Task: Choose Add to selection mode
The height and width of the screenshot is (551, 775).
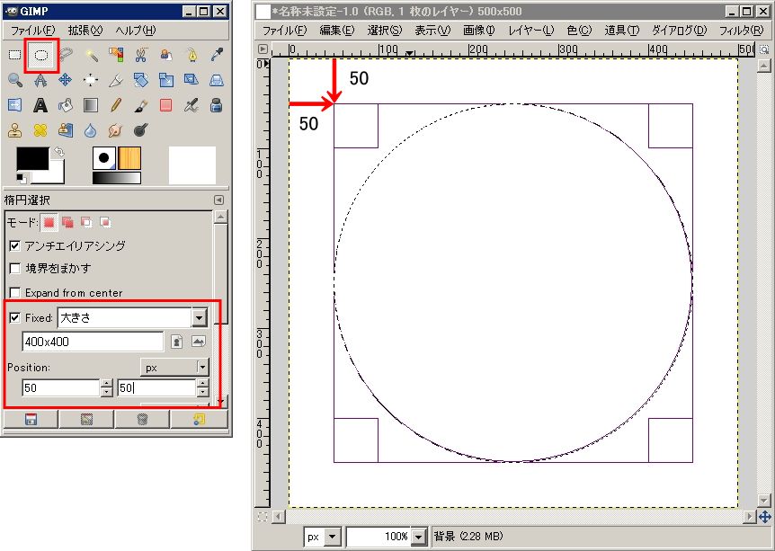Action: pos(67,222)
